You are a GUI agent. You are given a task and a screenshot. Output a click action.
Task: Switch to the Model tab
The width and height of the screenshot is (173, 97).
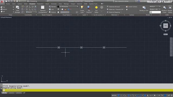pyautogui.click(x=5, y=93)
